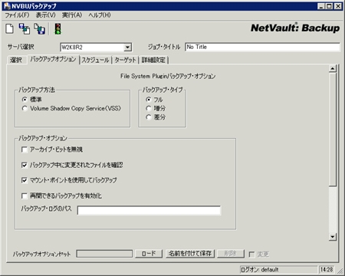The image size is (345, 276).
Task: Click the バックアップ・ログのパス input field
Action: [x=149, y=210]
